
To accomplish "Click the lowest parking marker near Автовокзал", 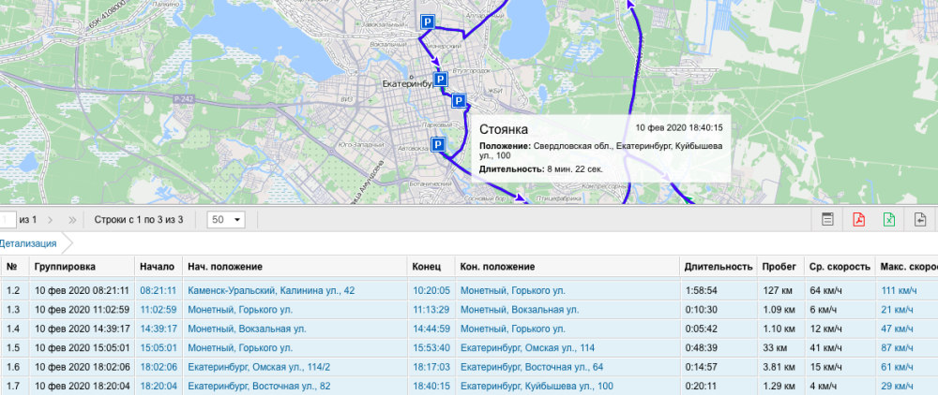I will click(437, 143).
